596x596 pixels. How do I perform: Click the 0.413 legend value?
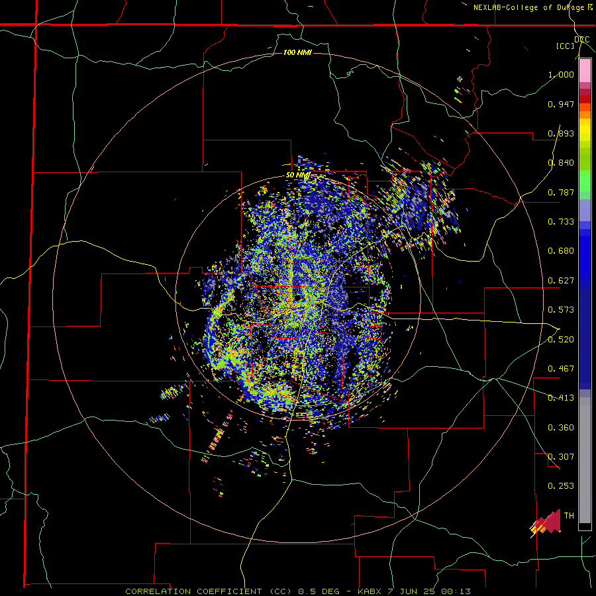coord(561,398)
